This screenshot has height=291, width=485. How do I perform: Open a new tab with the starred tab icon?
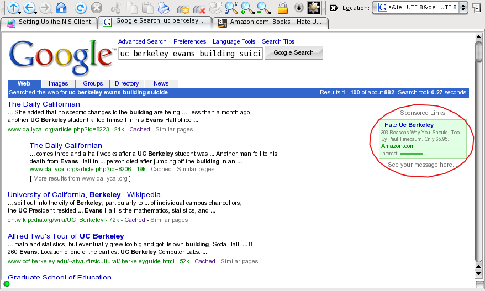(x=183, y=8)
